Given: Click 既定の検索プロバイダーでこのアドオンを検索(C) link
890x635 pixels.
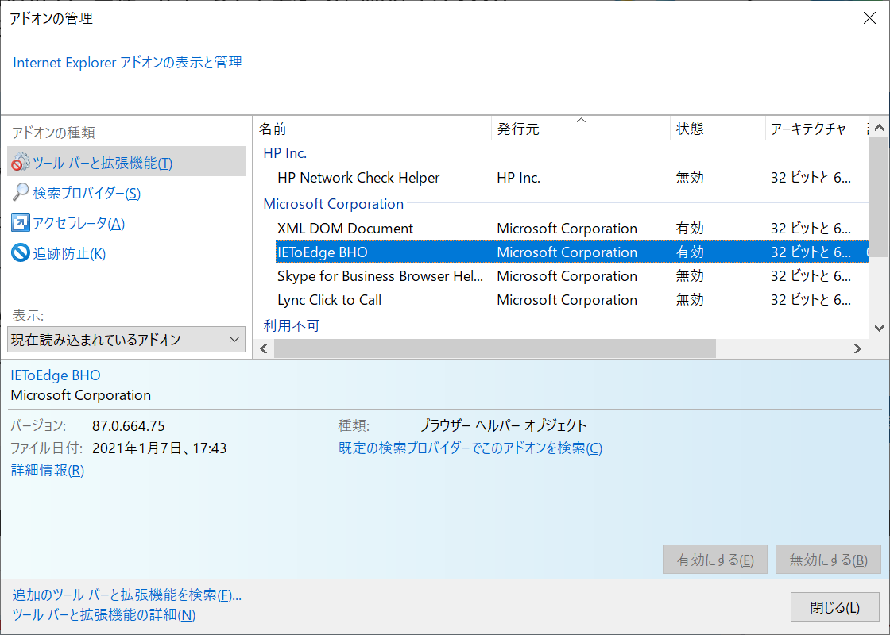Looking at the screenshot, I should point(470,448).
